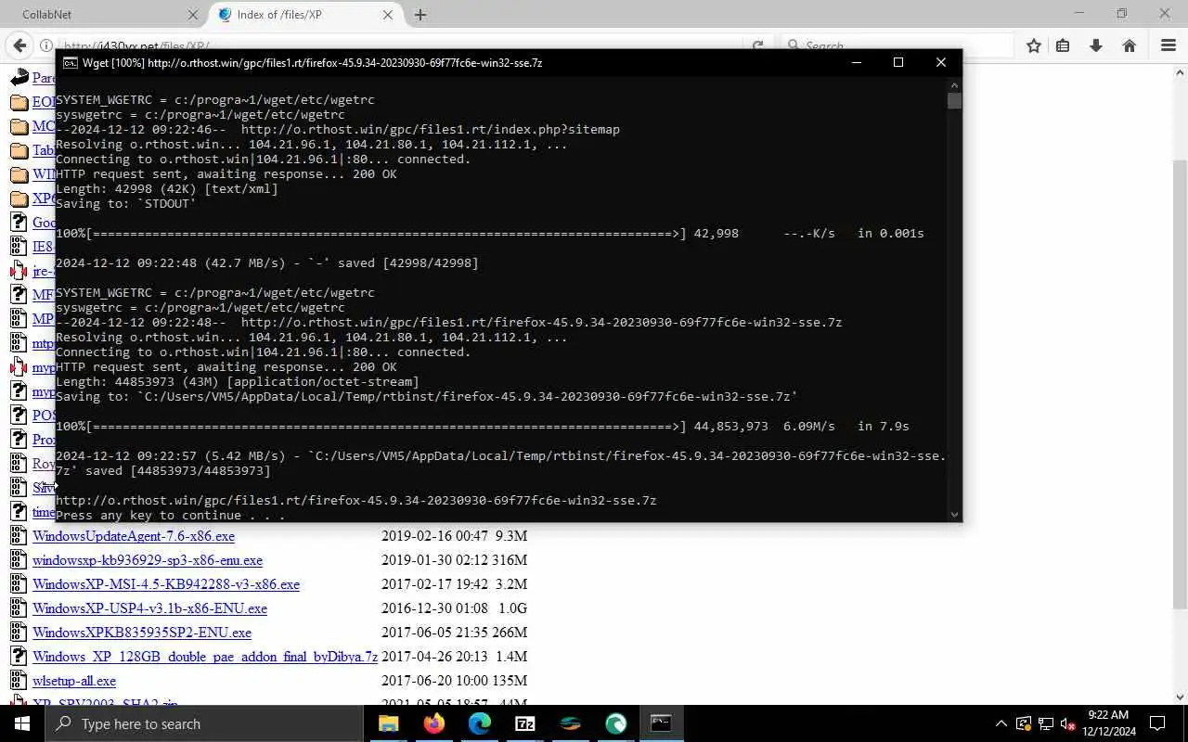This screenshot has height=742, width=1188.
Task: Show bookmarks list icon in browser toolbar
Action: click(x=1064, y=45)
